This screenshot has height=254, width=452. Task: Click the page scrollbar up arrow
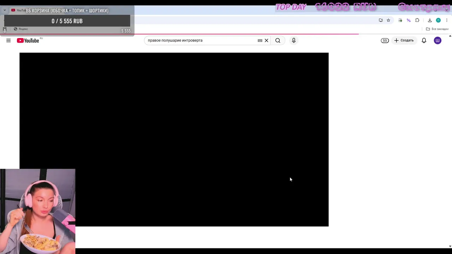click(x=450, y=36)
